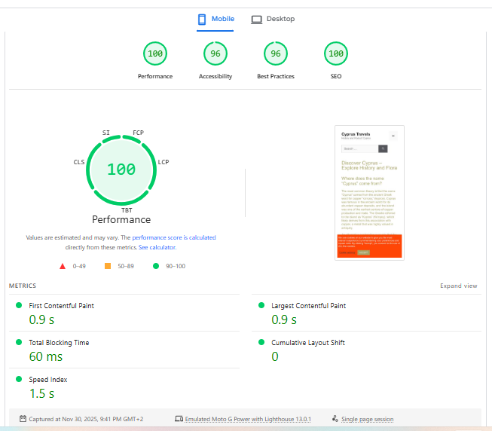Click the calendar icon beside Captured at

click(23, 419)
